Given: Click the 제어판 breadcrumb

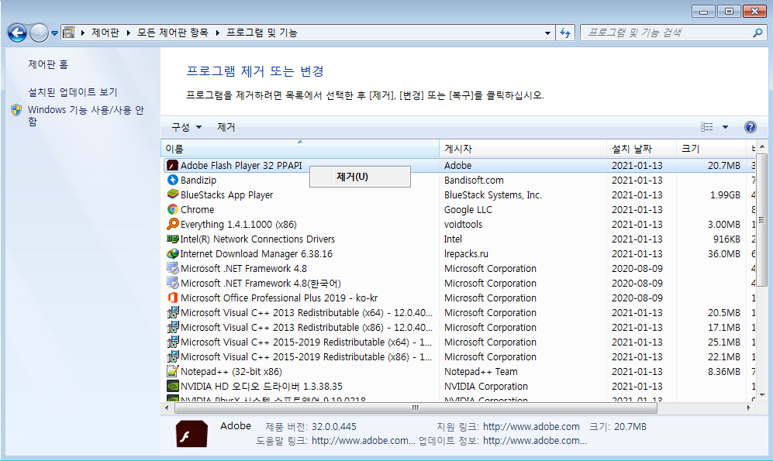Looking at the screenshot, I should (105, 33).
